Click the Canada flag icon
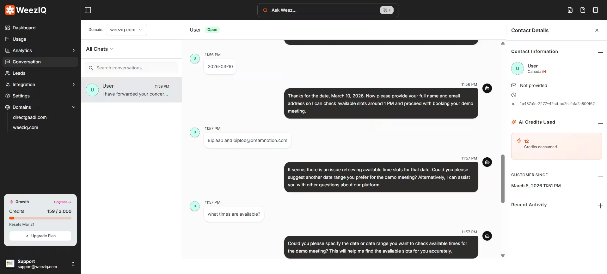 click(x=544, y=72)
